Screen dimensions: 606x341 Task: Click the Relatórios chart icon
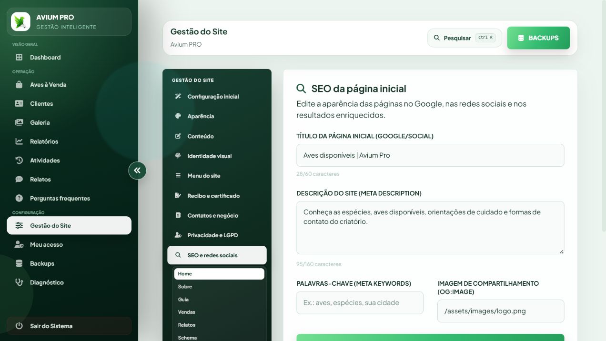coord(19,141)
